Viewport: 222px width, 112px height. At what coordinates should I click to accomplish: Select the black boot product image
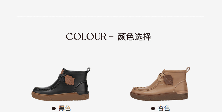pyautogui.click(x=61, y=84)
